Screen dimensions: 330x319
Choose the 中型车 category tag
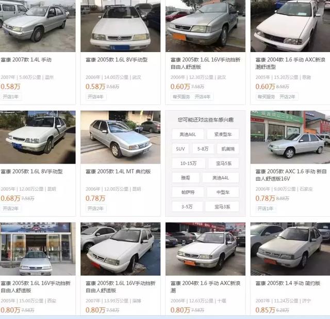click(223, 192)
